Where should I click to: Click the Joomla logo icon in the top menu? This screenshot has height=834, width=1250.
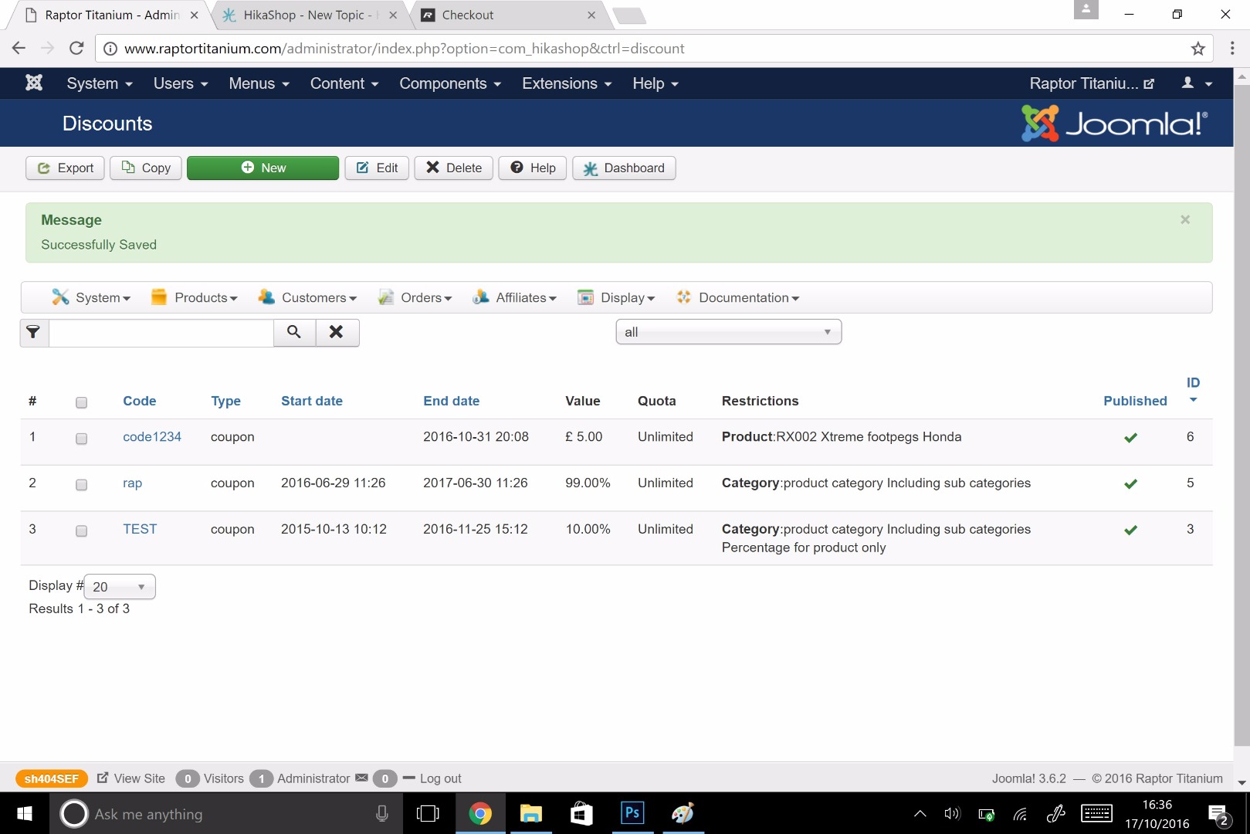34,83
